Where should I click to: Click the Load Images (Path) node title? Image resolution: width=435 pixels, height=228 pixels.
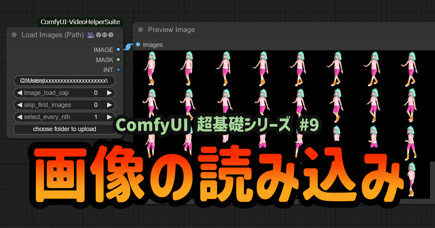[53, 35]
